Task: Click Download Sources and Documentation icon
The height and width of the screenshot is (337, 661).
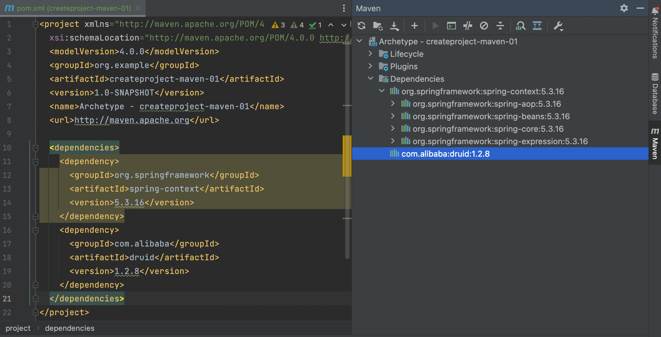Action: [395, 26]
